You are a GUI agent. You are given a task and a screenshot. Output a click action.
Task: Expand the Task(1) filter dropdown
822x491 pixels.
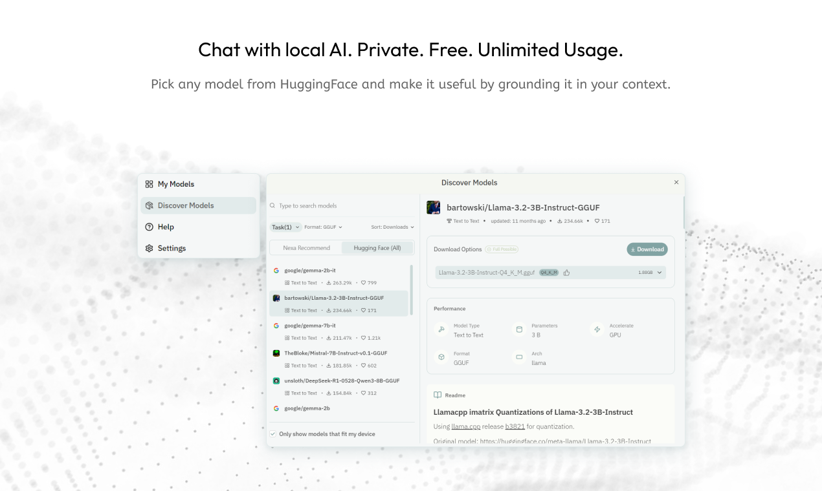pyautogui.click(x=285, y=227)
